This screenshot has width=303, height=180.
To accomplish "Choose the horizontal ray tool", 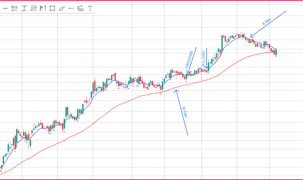I will point(71,8).
